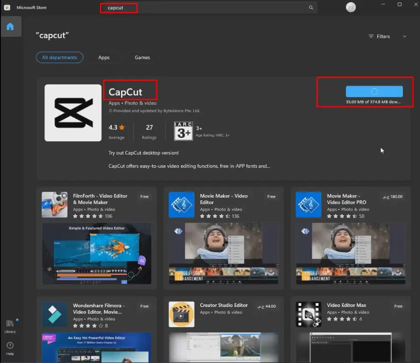The width and height of the screenshot is (420, 363).
Task: Click the 180.00 price on Movie Maker PRO
Action: pos(393,197)
